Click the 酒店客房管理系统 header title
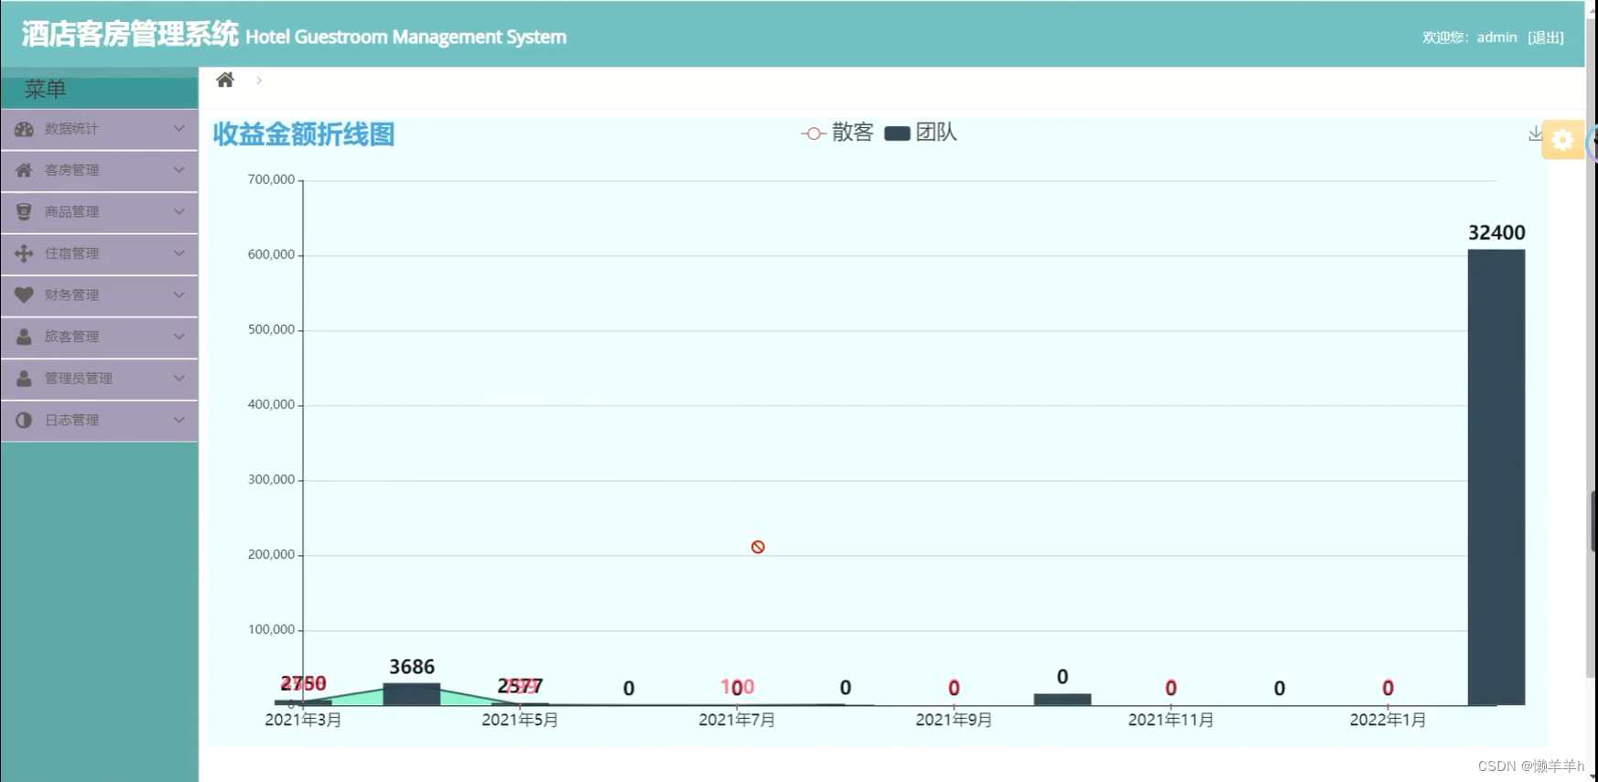Image resolution: width=1598 pixels, height=782 pixels. coord(130,35)
